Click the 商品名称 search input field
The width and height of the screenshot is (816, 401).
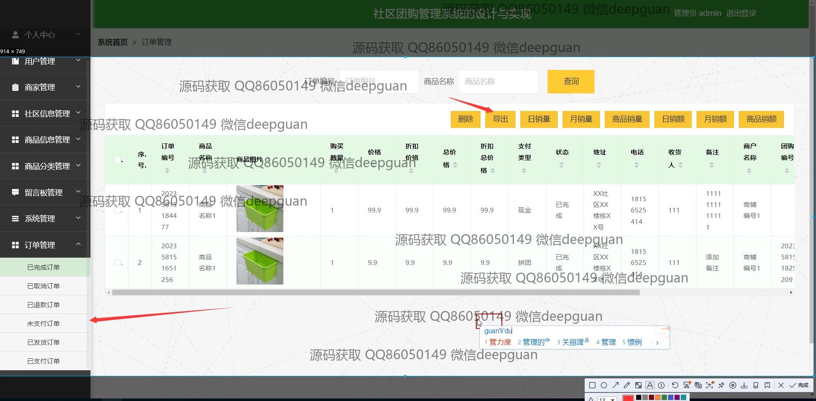pyautogui.click(x=498, y=81)
